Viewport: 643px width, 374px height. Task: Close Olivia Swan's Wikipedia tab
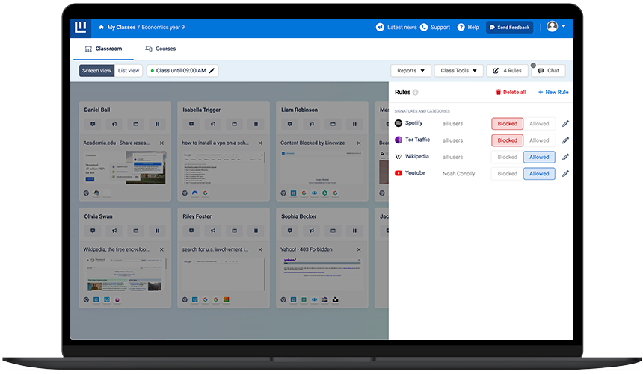[x=161, y=249]
